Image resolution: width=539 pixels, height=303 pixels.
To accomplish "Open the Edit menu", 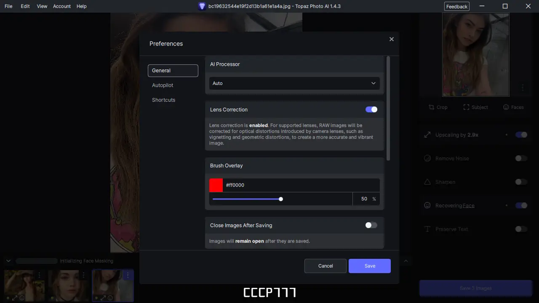I will point(25,6).
